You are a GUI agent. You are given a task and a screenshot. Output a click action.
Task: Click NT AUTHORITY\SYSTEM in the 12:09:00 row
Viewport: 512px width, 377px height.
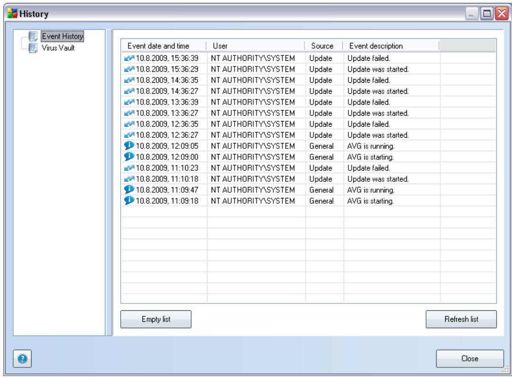click(x=253, y=157)
